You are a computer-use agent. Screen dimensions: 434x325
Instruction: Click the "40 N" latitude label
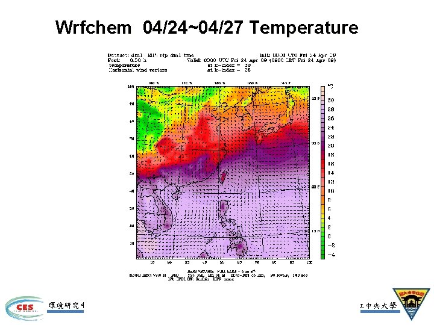(316, 98)
